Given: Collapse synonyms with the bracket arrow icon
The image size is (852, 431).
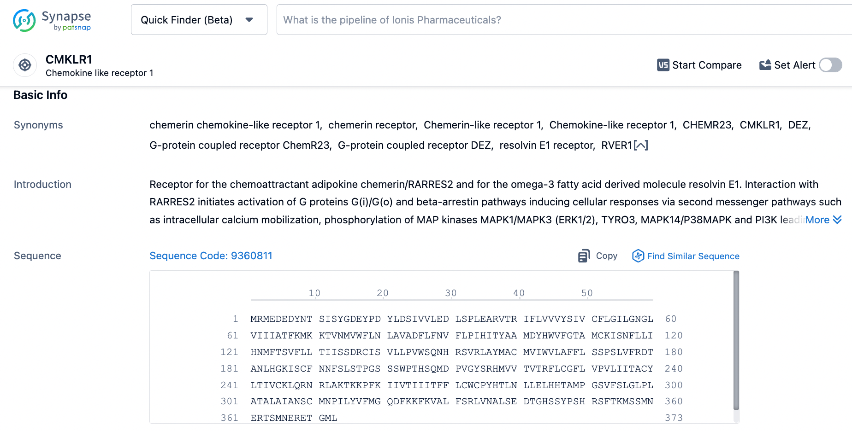Looking at the screenshot, I should coord(641,146).
